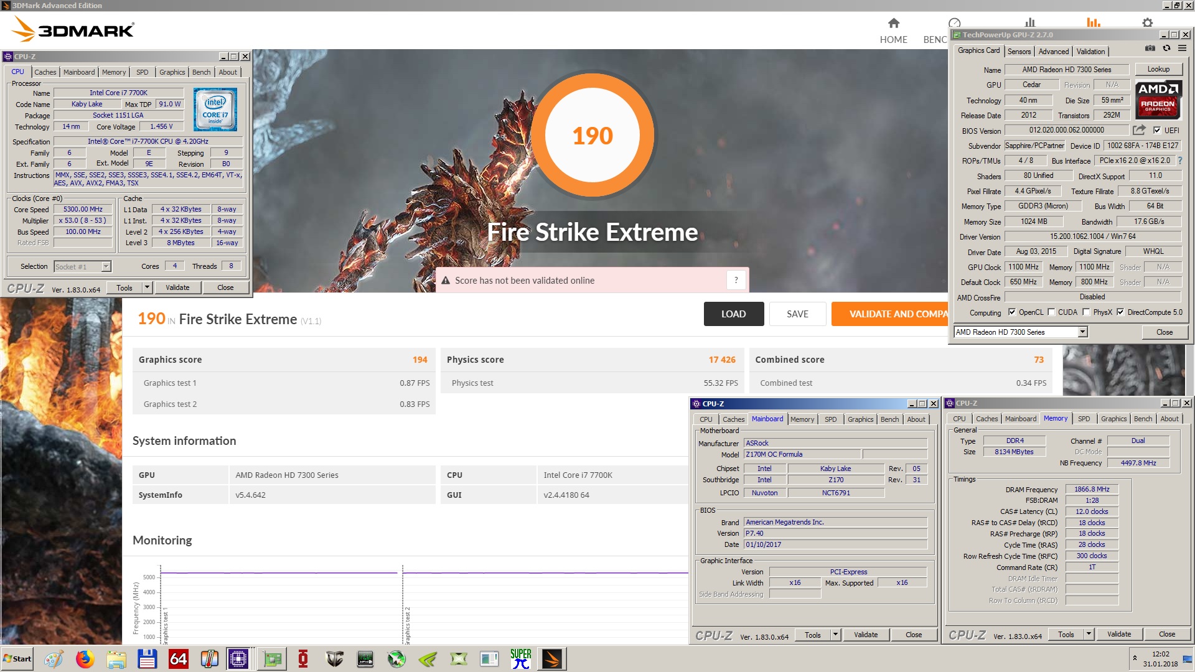Open Bench tab in CPU-Z Mainboard window
The width and height of the screenshot is (1195, 672).
pos(889,419)
